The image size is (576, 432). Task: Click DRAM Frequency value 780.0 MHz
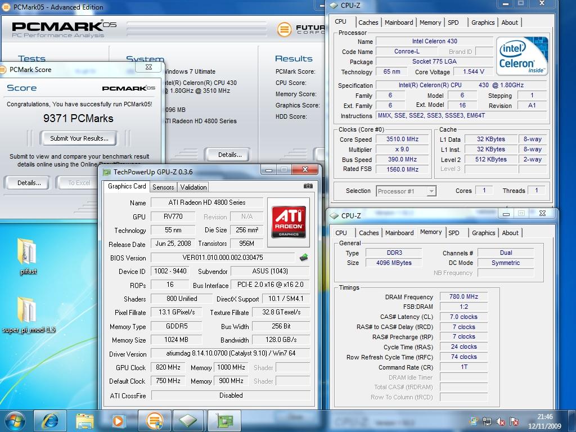point(463,296)
